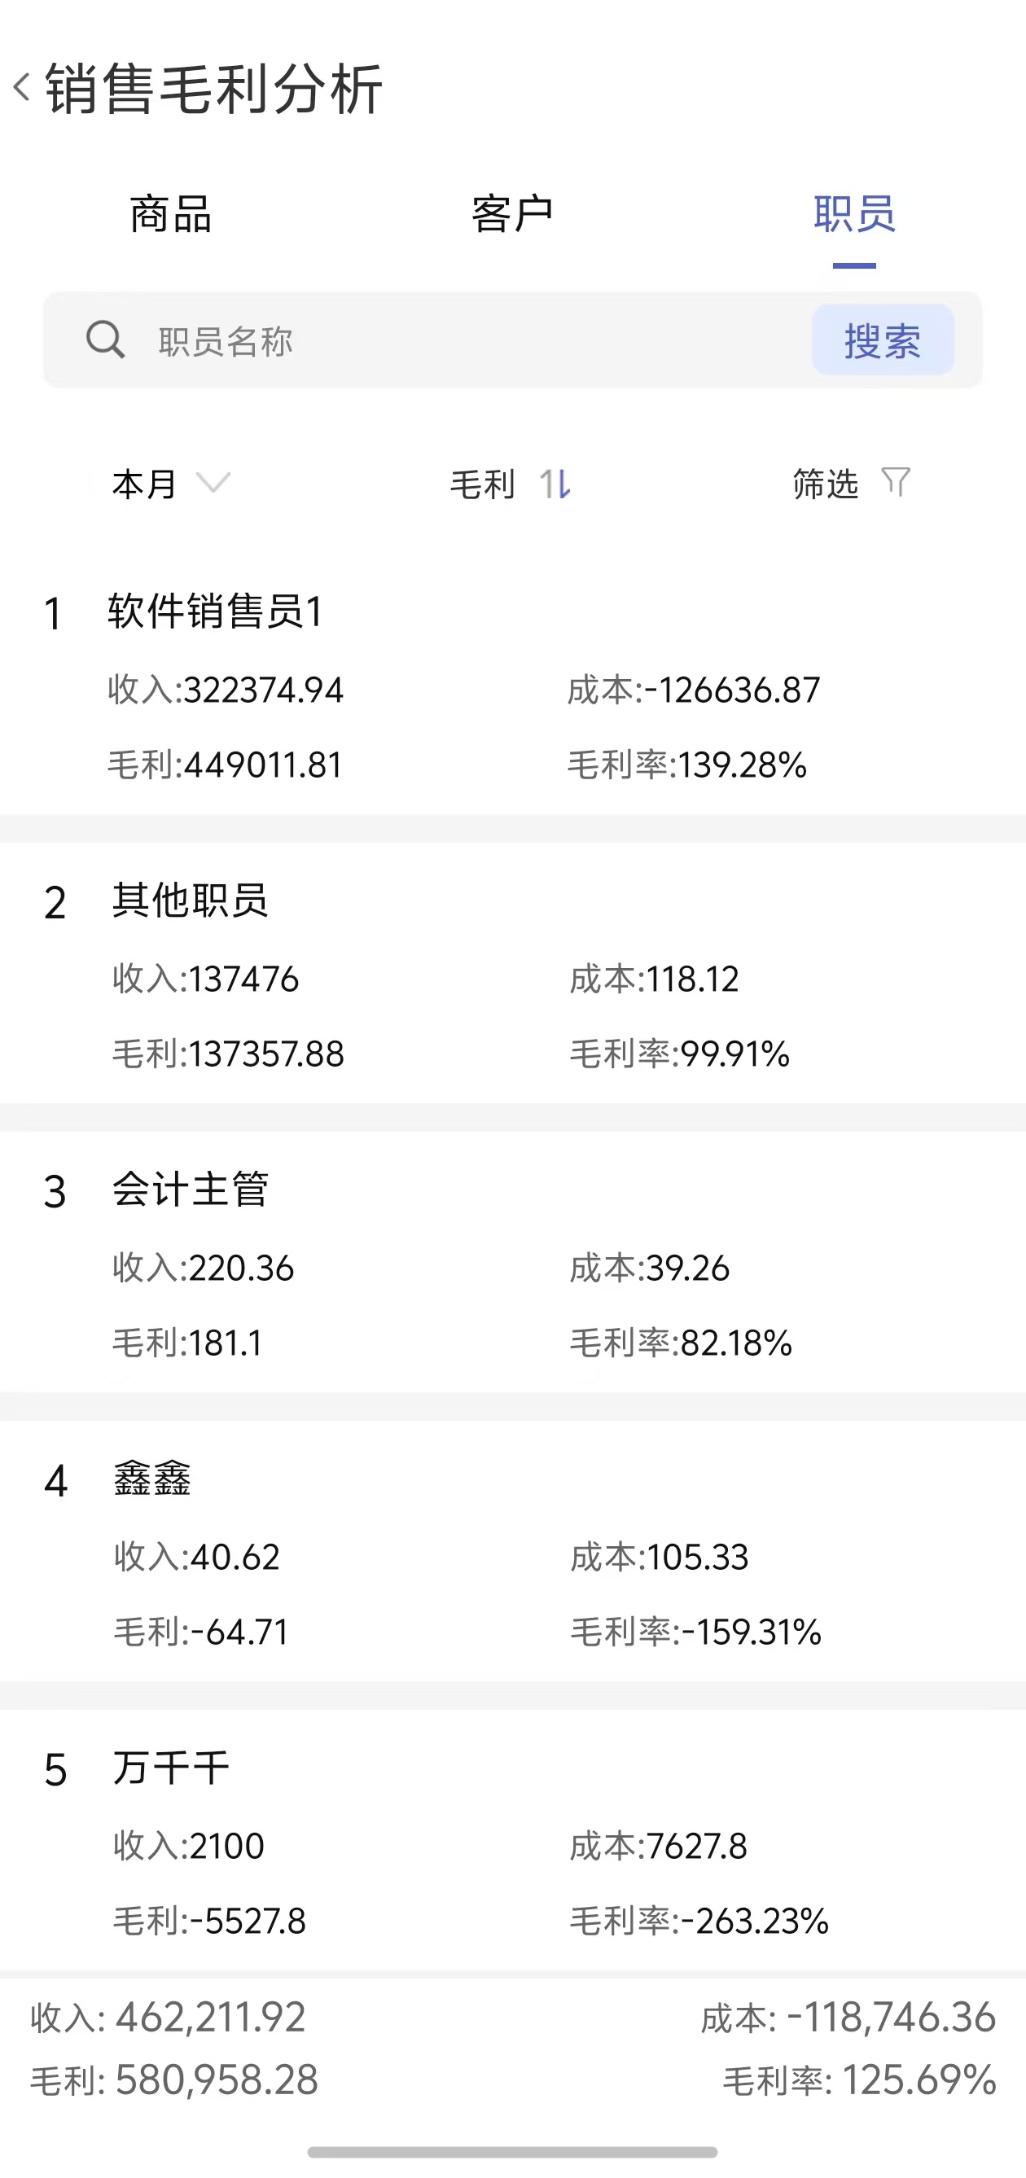Switch to the 客户 tab
This screenshot has width=1026, height=2178.
pos(512,214)
